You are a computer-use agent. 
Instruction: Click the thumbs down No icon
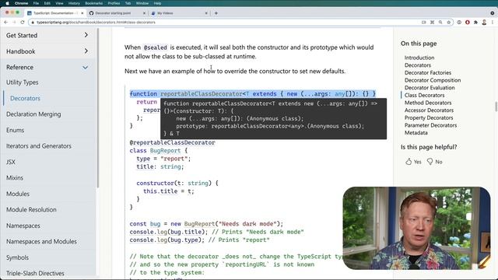430,162
